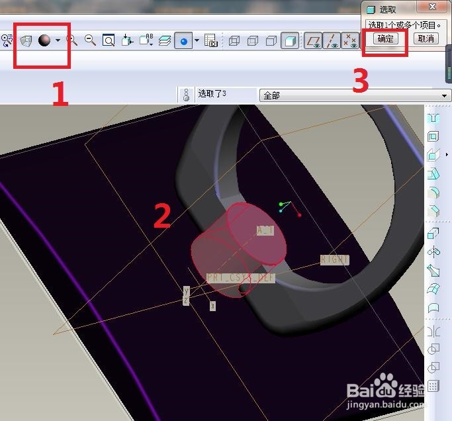Click the reorient search icon at toolbar start
Screen dimensions: 452x421
7,40
